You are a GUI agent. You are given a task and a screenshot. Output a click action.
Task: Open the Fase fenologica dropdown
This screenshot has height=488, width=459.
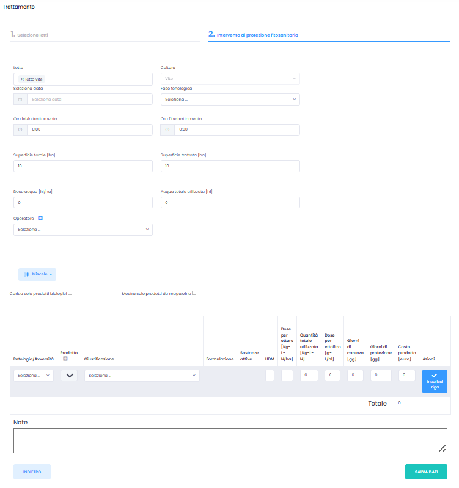point(230,99)
